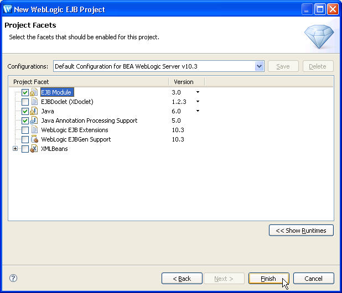The width and height of the screenshot is (342, 293).
Task: Click the EJBDoclet version value 1.2.3
Action: (x=179, y=102)
